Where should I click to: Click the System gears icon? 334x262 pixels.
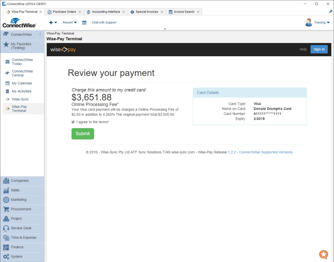tap(6, 257)
